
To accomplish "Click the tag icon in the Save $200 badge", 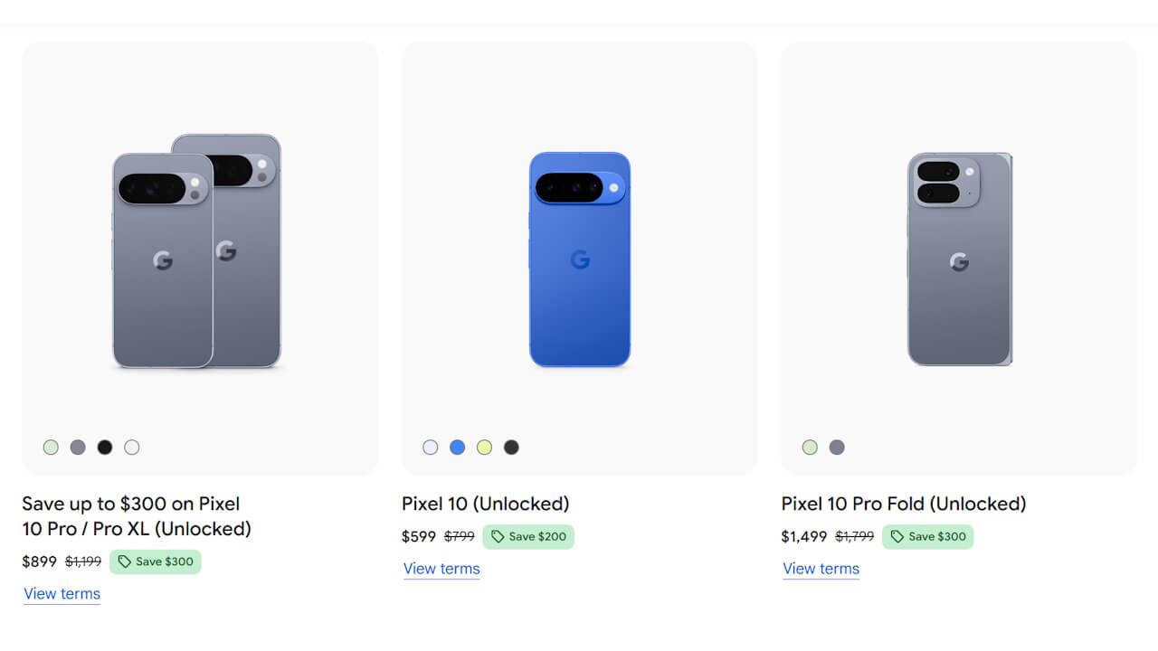I will pyautogui.click(x=499, y=536).
